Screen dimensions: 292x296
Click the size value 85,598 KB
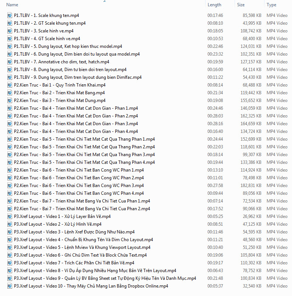[252, 15]
